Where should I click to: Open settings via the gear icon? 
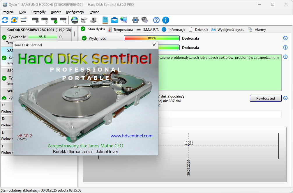click(135, 20)
